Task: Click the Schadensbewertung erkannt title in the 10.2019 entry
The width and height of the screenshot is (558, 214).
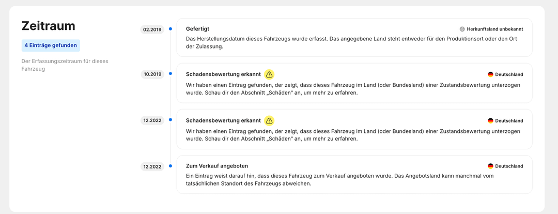Action: [x=223, y=74]
